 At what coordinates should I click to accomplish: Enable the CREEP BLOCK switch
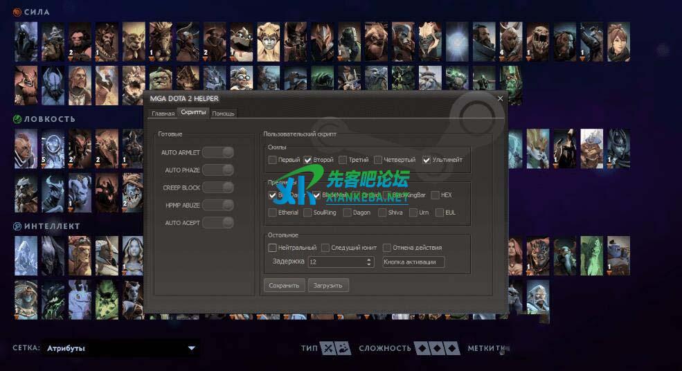[x=217, y=188]
